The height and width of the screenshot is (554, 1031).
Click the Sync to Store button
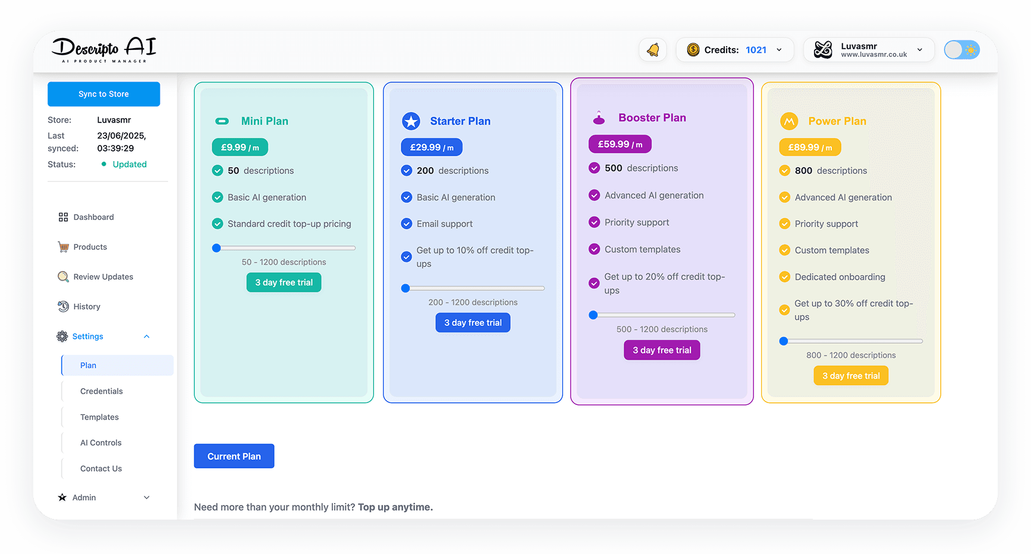click(x=103, y=94)
